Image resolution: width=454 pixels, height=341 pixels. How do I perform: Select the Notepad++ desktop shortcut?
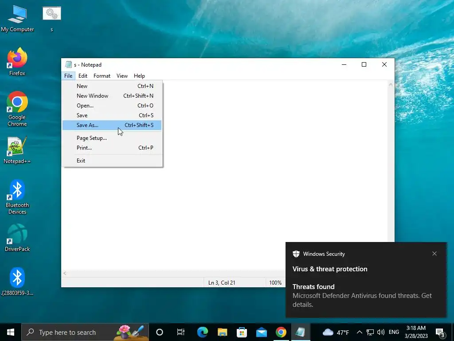(x=17, y=150)
